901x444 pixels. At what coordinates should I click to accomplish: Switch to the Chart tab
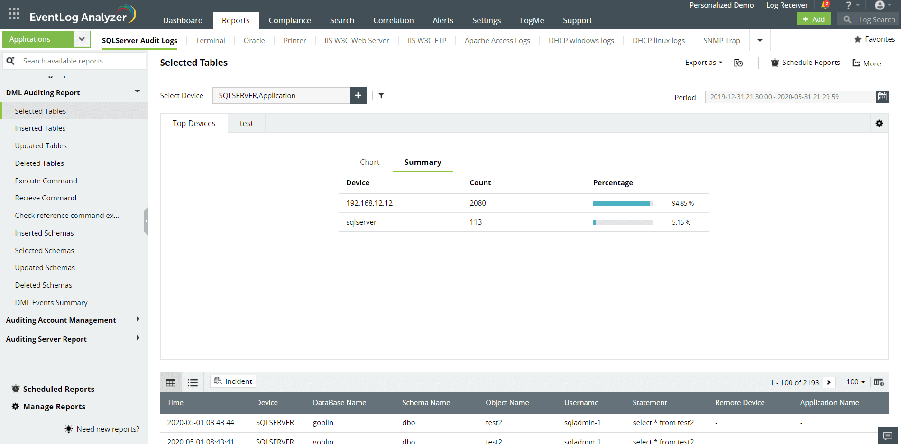click(x=369, y=162)
